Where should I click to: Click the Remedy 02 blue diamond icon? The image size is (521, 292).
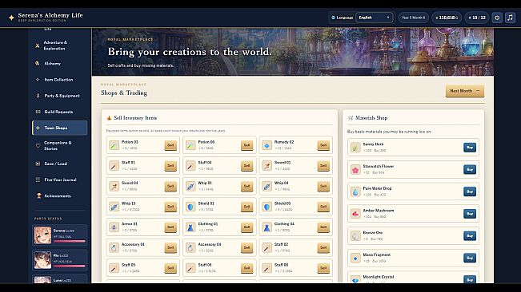pos(267,145)
